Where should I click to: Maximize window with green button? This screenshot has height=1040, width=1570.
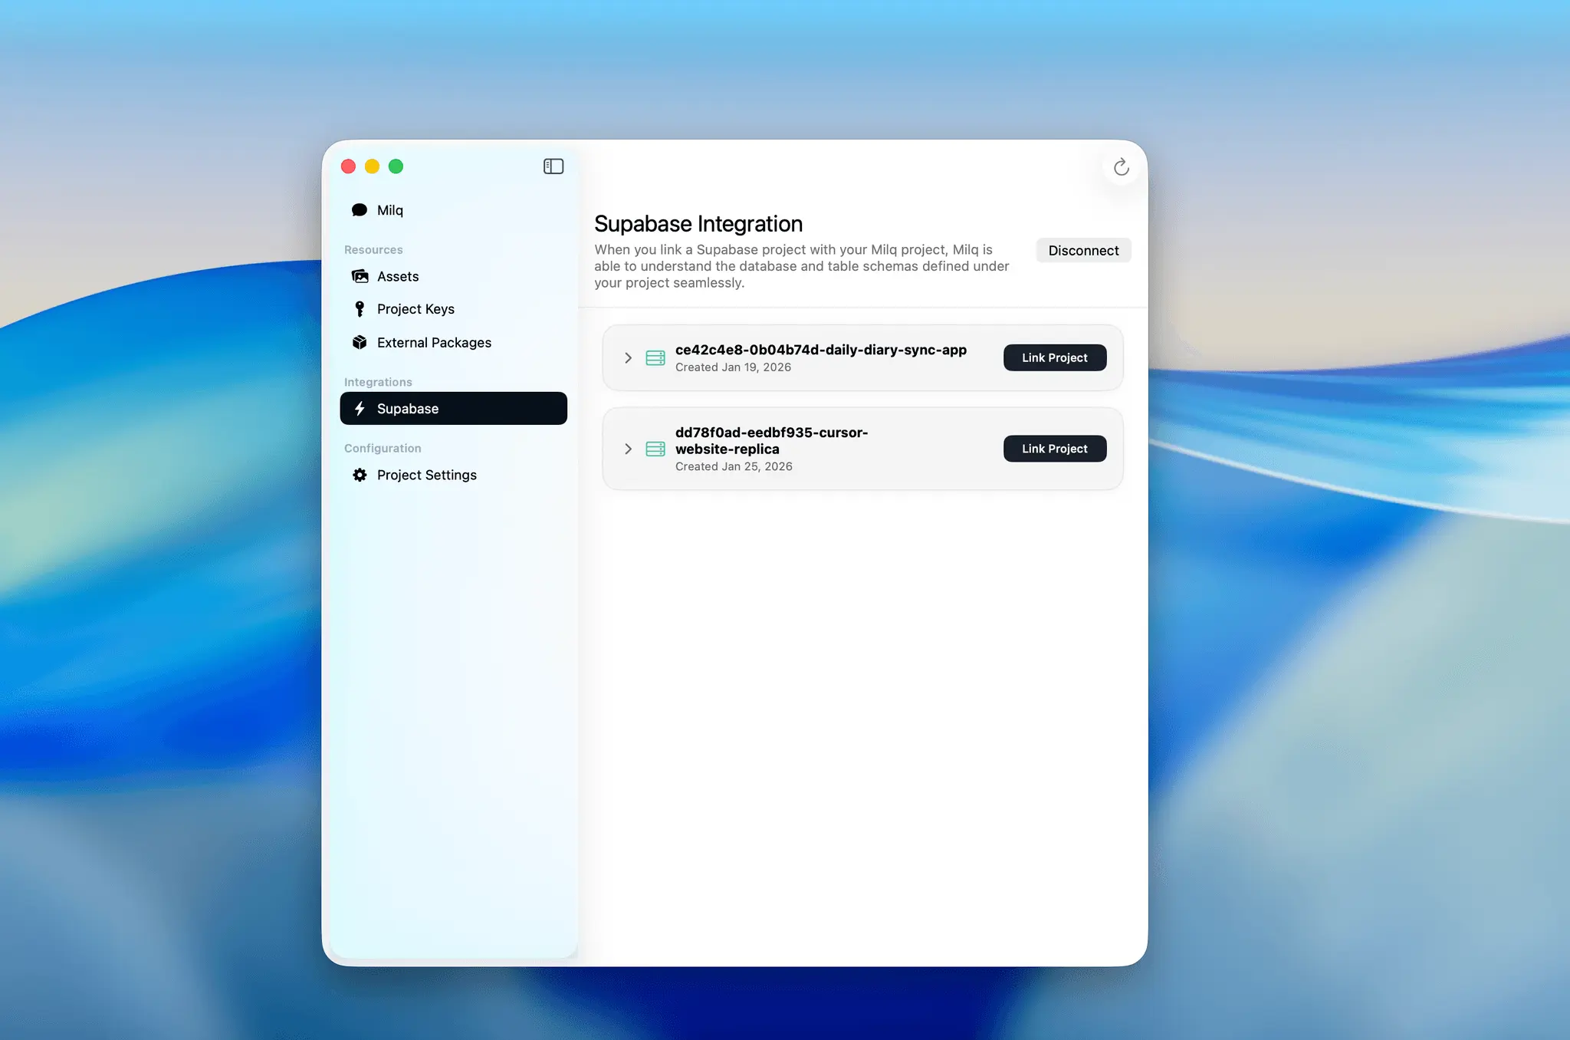(x=396, y=166)
